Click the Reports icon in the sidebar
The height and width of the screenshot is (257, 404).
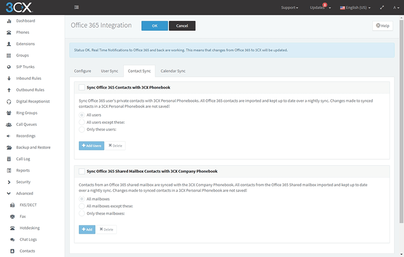(9, 171)
